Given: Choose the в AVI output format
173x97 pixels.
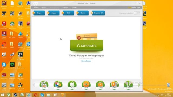Looking at the screenshot, I should tap(44, 85).
